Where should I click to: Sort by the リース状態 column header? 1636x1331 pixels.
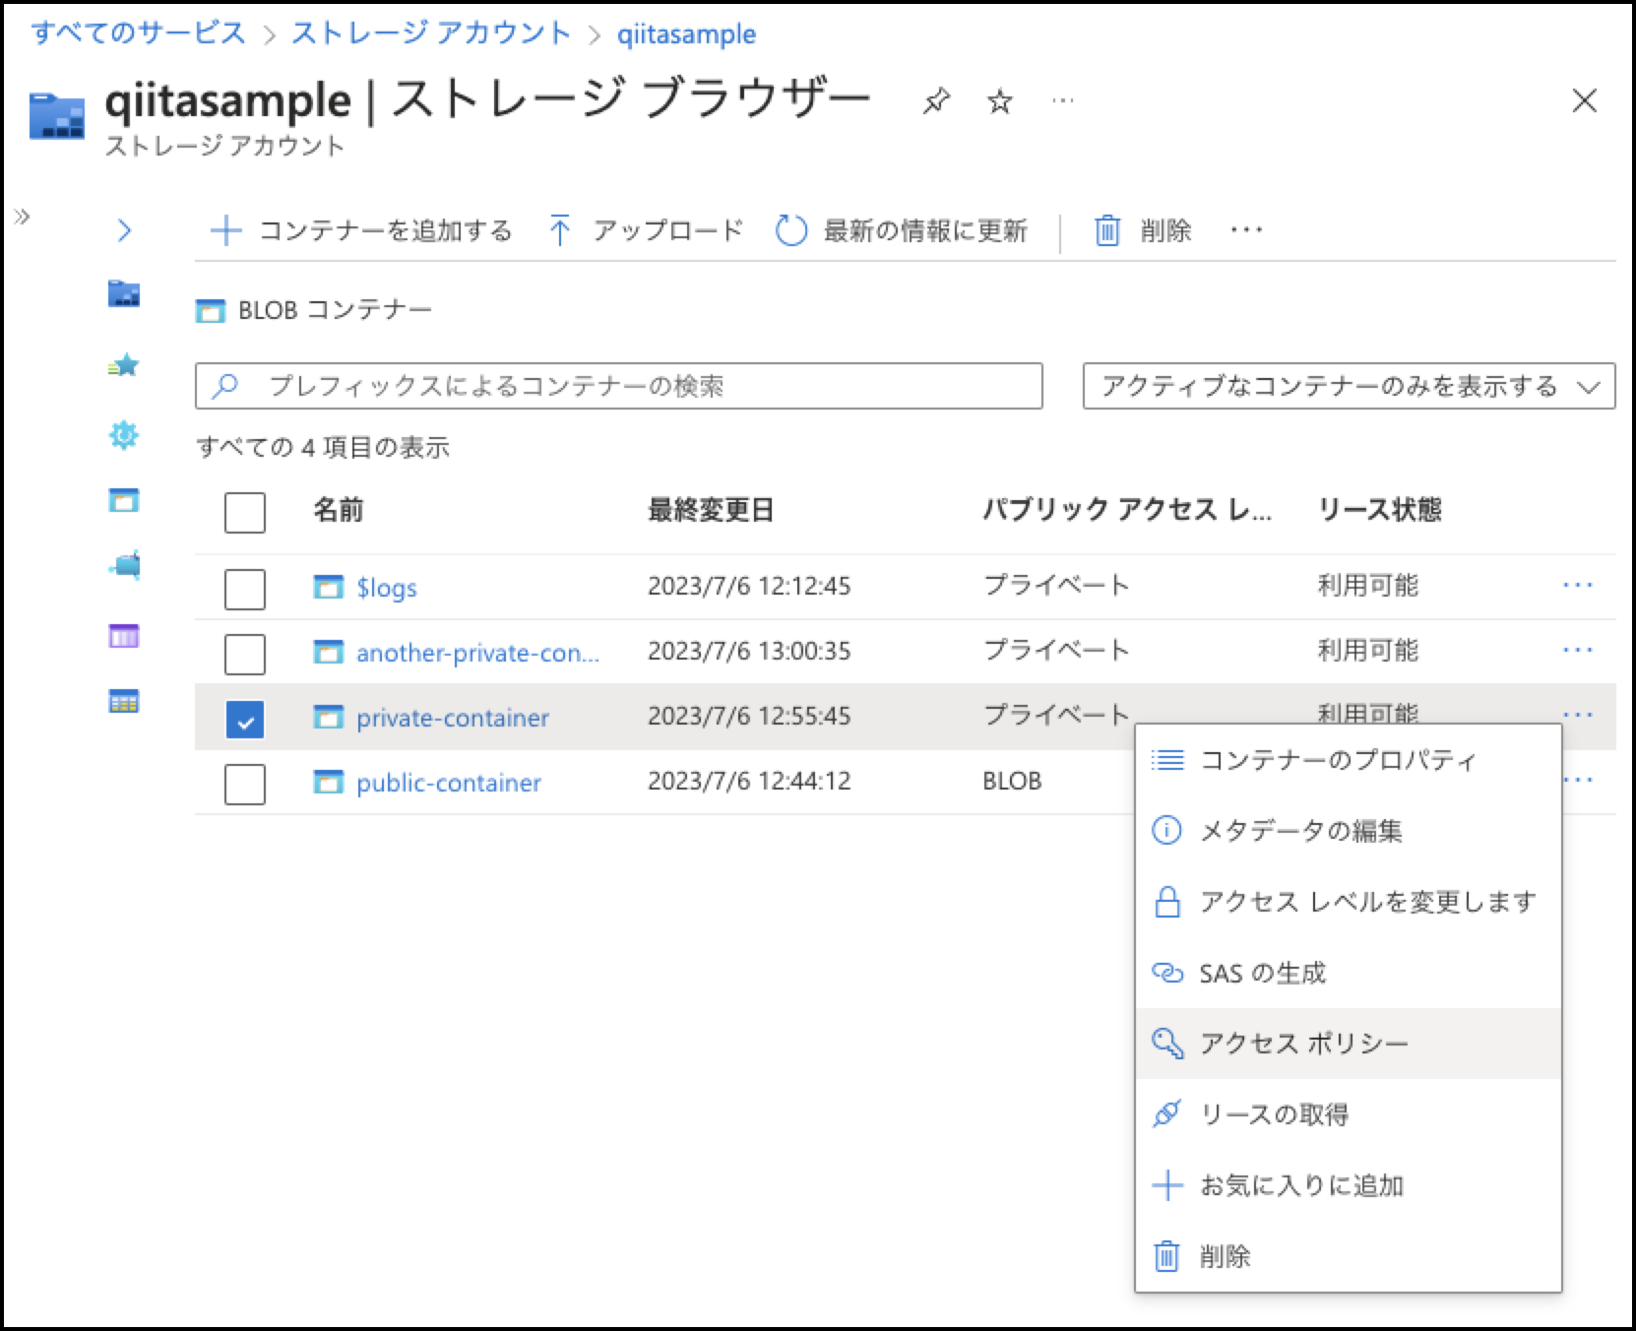1380,510
